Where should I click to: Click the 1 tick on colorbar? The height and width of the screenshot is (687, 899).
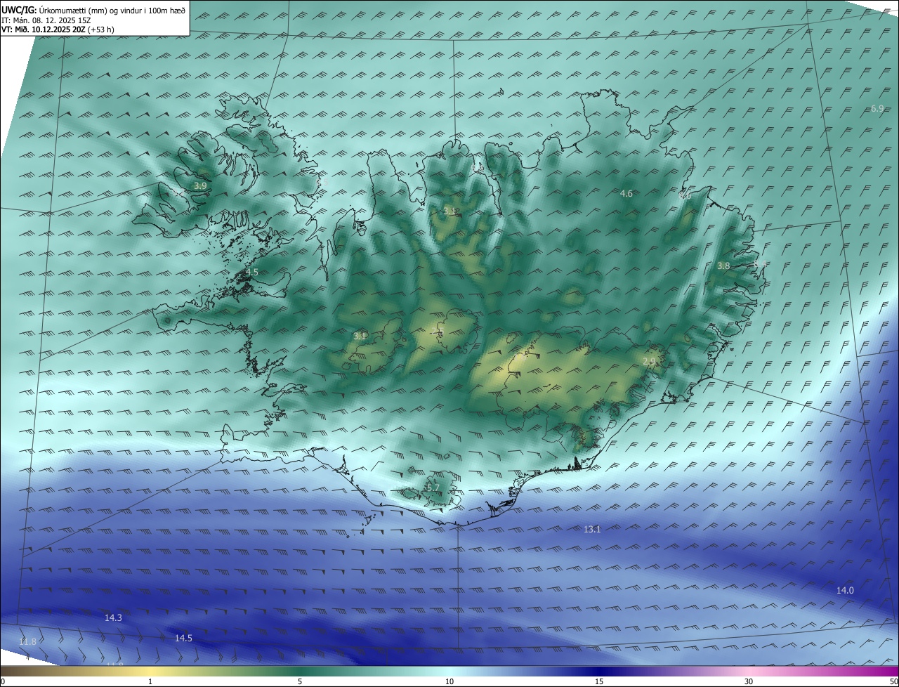[x=150, y=681]
